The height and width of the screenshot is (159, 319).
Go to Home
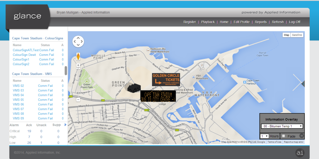tap(224, 22)
